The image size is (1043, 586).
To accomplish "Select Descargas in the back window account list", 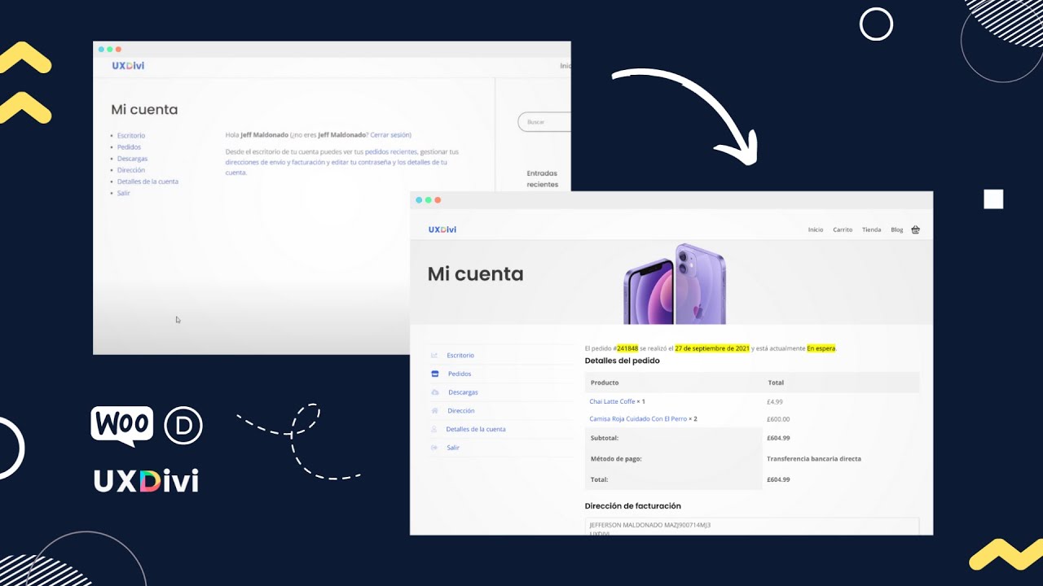I will point(132,159).
